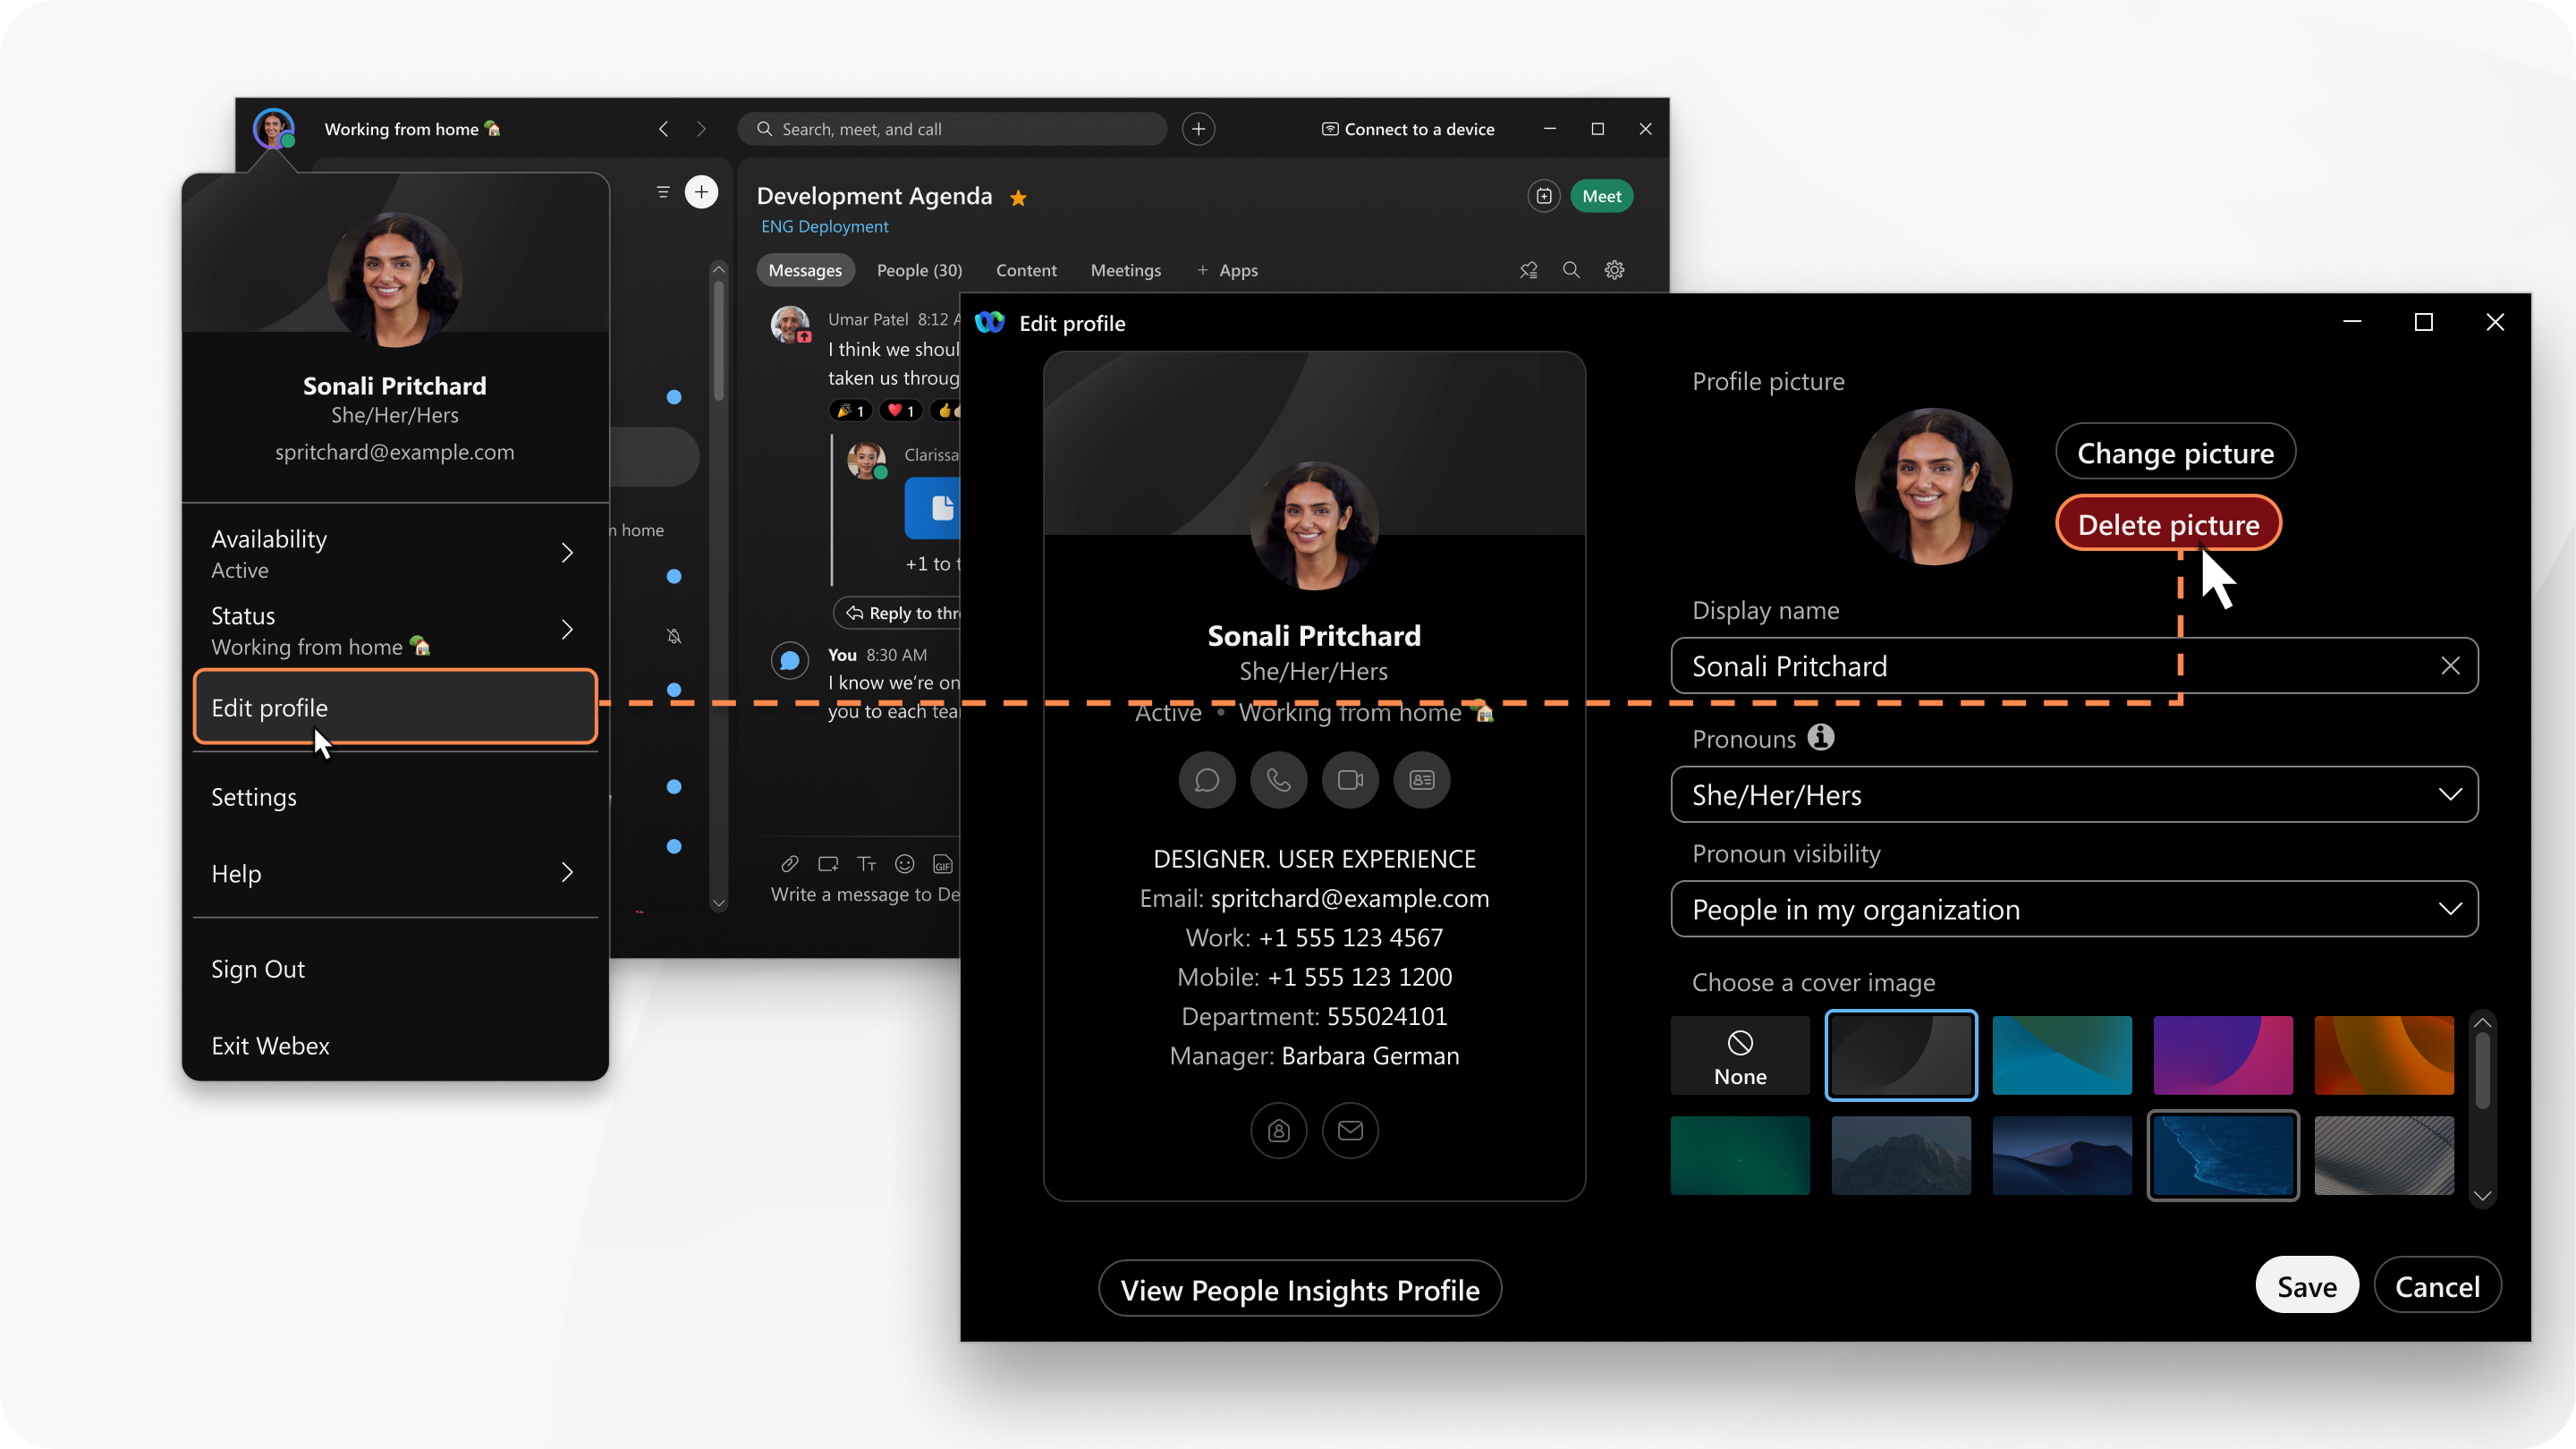Click the chat message icon on profile card

1207,778
